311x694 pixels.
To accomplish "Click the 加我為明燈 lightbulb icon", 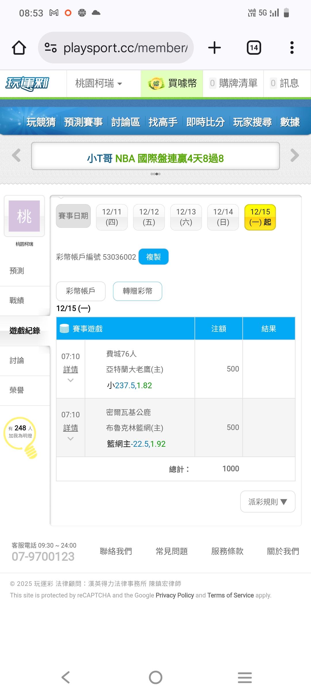I will [21, 435].
